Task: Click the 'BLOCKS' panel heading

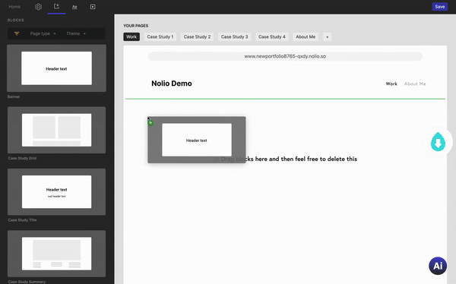Action: tap(16, 20)
